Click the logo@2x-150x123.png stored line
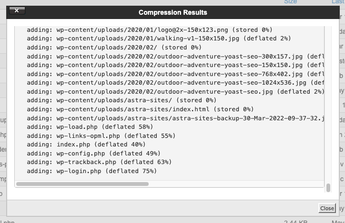Screen dimensions: 345x223 (x=150, y=29)
